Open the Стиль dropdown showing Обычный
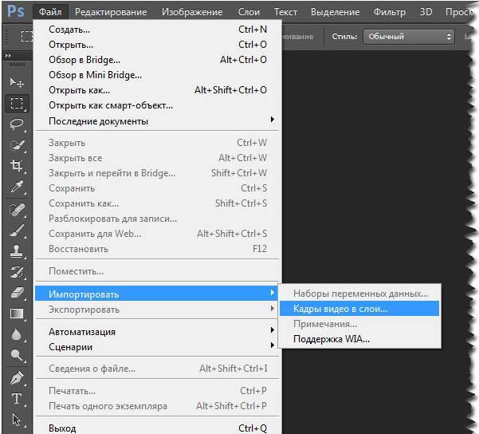 [409, 37]
